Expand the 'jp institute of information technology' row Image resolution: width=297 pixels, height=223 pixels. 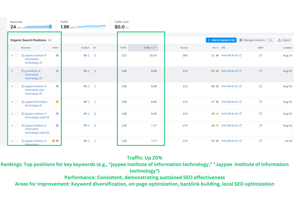click(12, 71)
